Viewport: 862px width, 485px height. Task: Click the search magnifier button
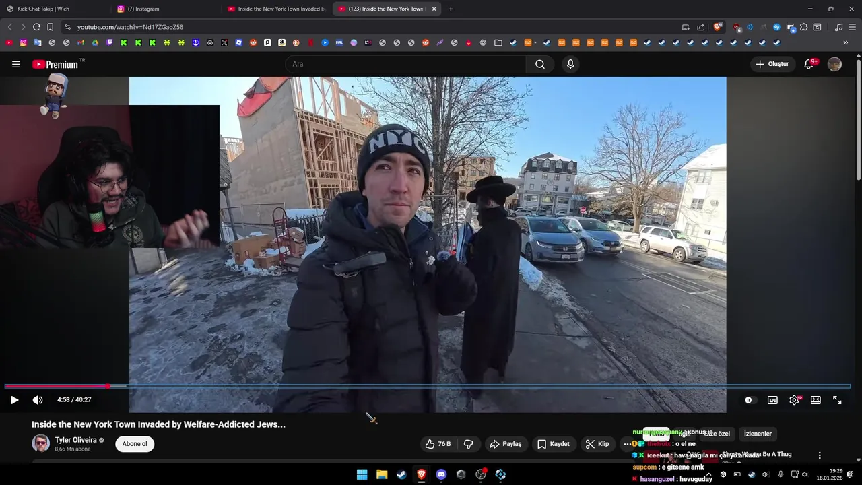click(540, 64)
